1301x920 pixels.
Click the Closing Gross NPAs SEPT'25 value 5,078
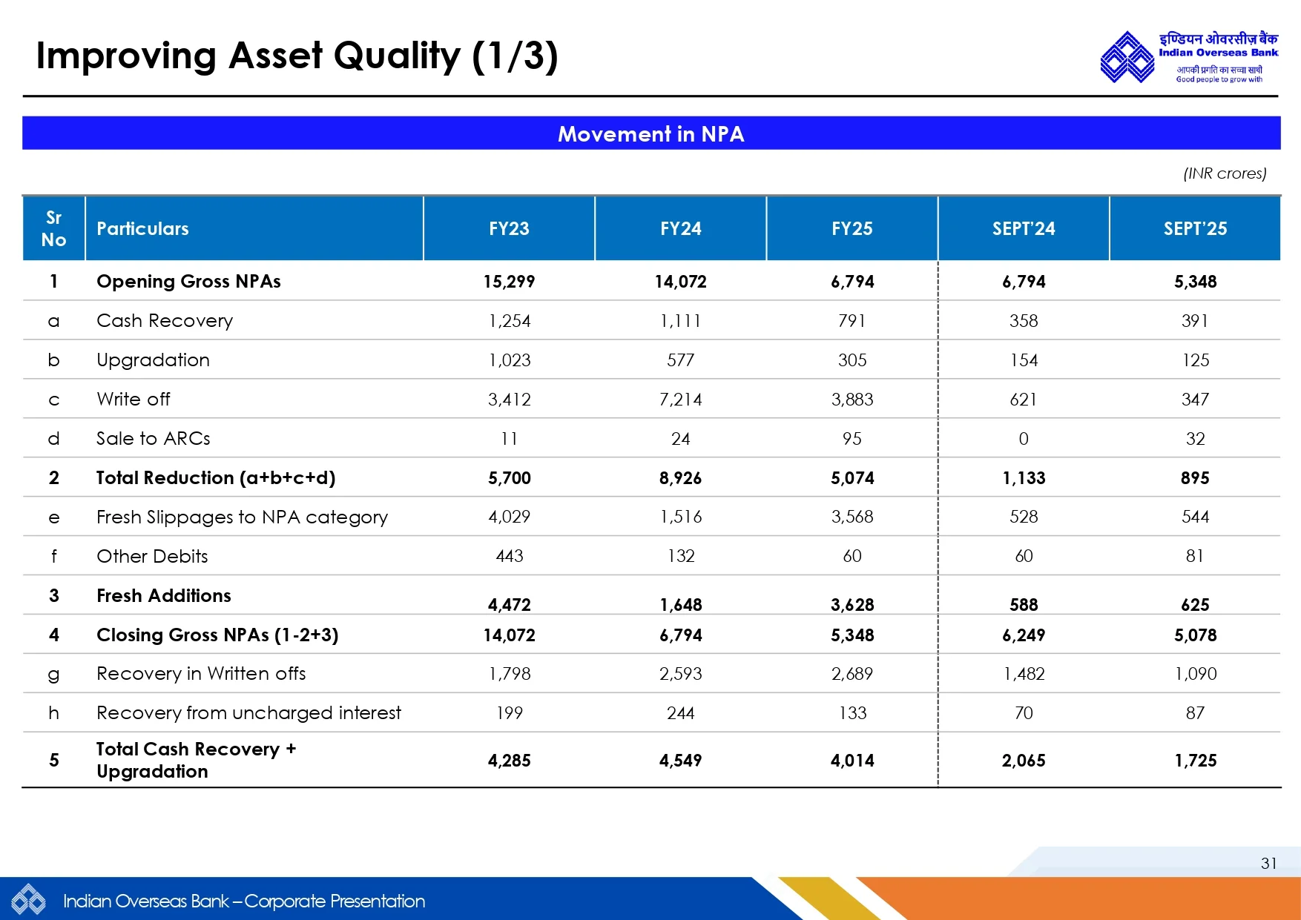point(1194,635)
